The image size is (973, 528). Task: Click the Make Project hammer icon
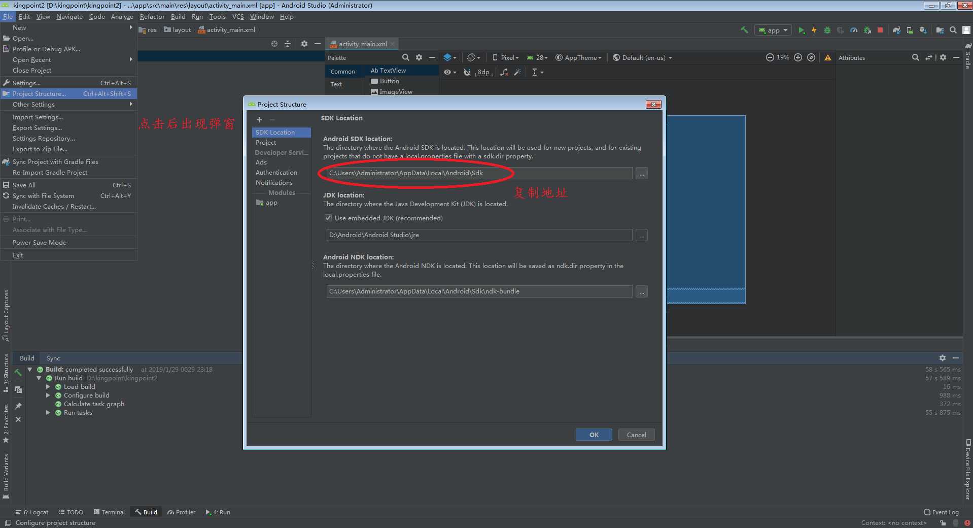[744, 30]
